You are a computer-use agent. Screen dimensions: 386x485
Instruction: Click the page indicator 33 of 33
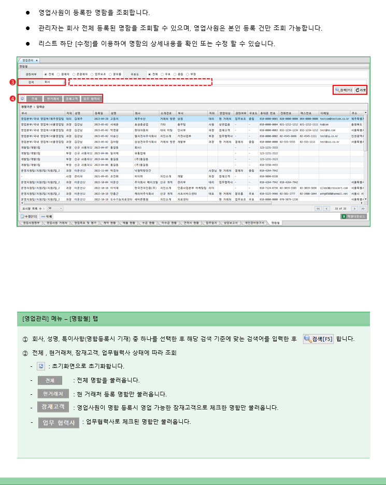[x=340, y=208]
